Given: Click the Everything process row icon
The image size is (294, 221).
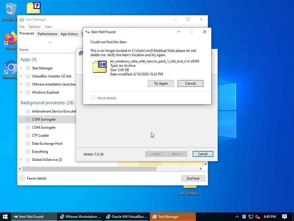Looking at the screenshot, I should coord(28,151).
